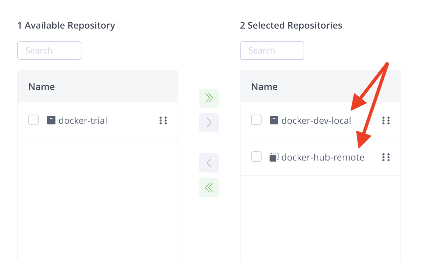Viewport: 428px width, 260px height.
Task: Open the six-dot actions menu for docker-trial
Action: [163, 120]
